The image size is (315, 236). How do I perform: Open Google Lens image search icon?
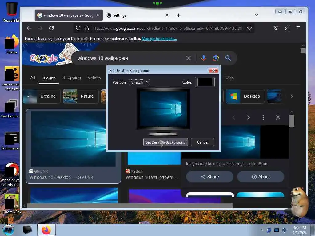coord(216,58)
